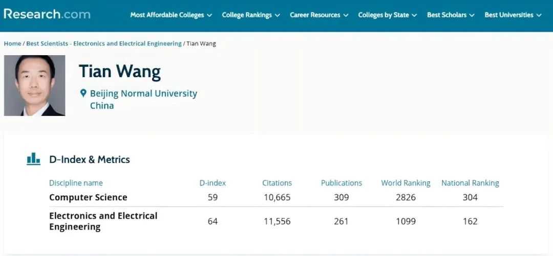Viewport: 553px width, 256px height.
Task: Open the Best Scholars menu
Action: point(451,15)
